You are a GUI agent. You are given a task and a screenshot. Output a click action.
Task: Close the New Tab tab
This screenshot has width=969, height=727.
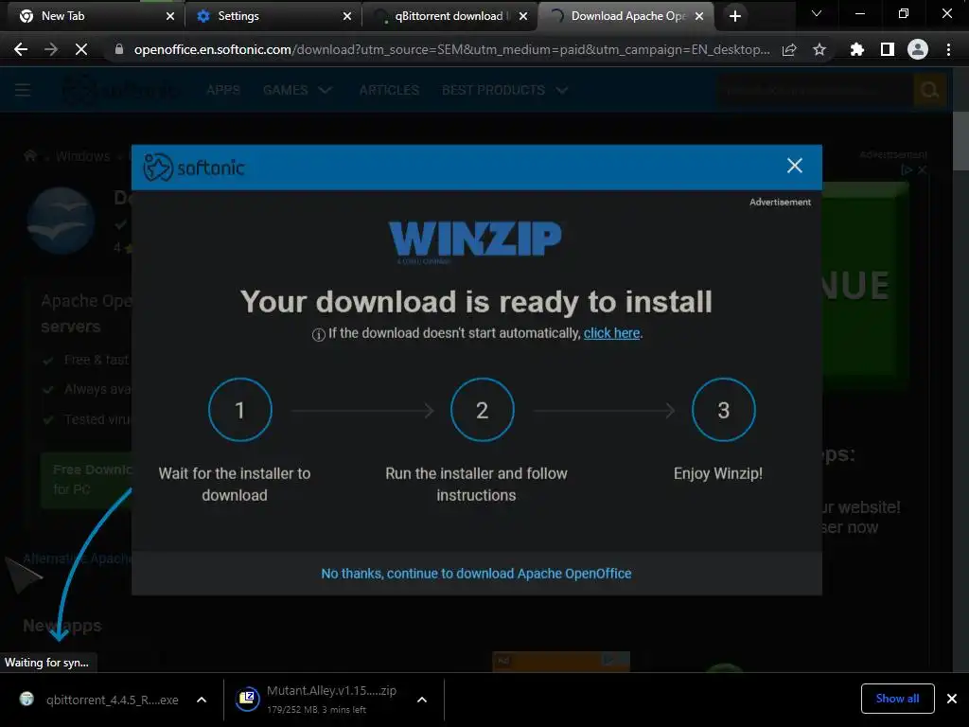(170, 16)
